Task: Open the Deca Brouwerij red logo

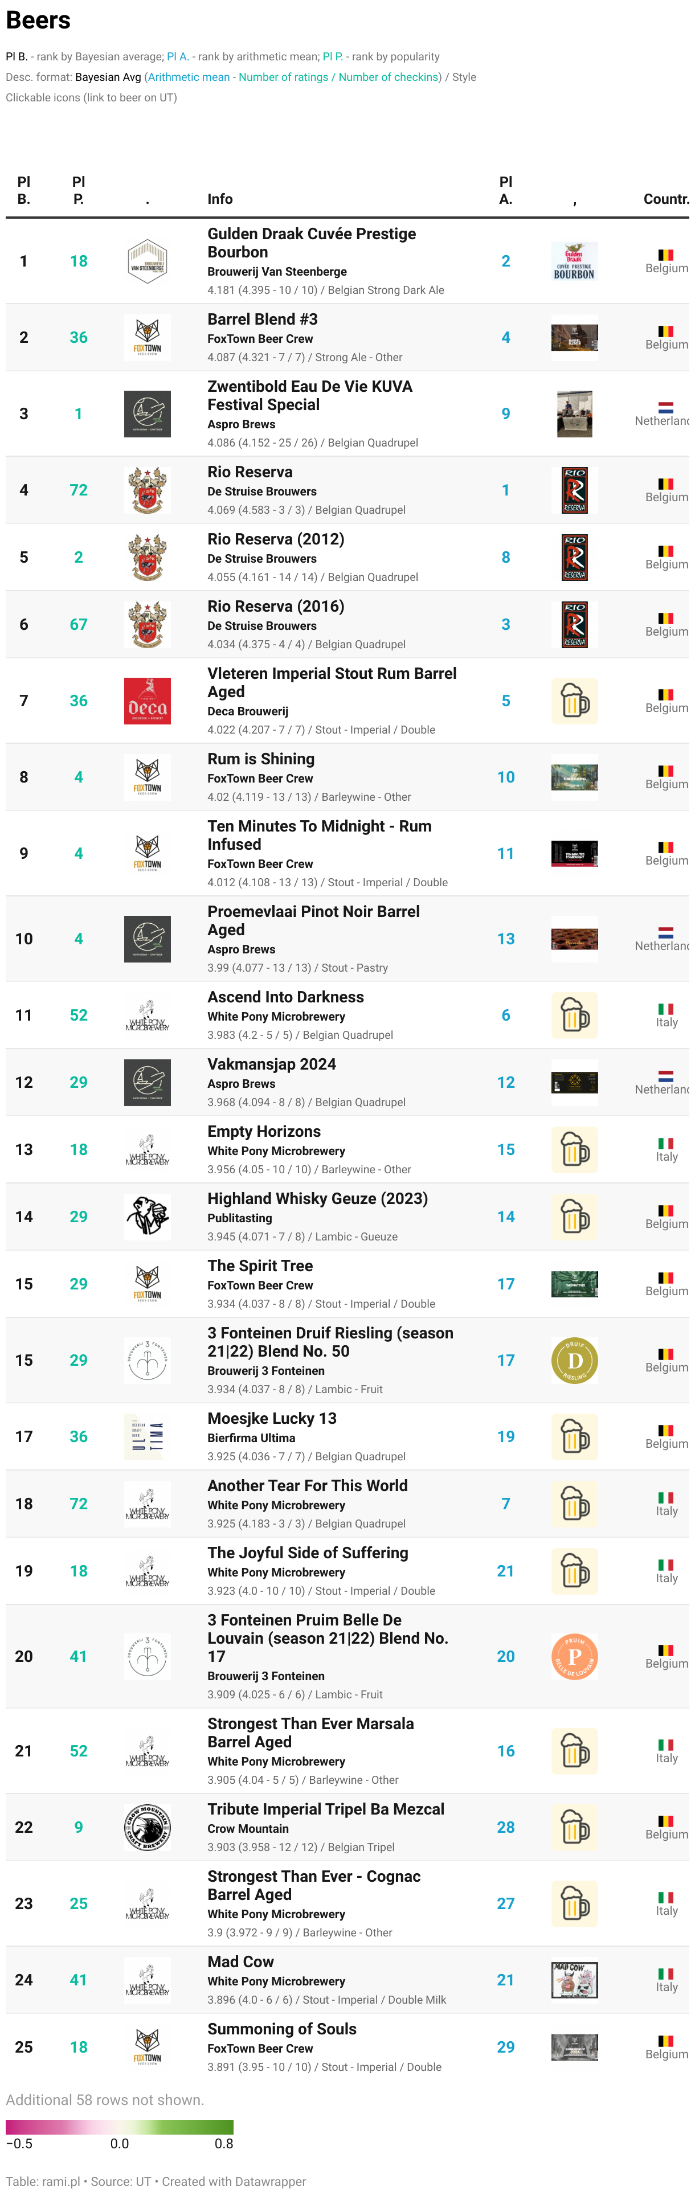Action: (x=146, y=701)
